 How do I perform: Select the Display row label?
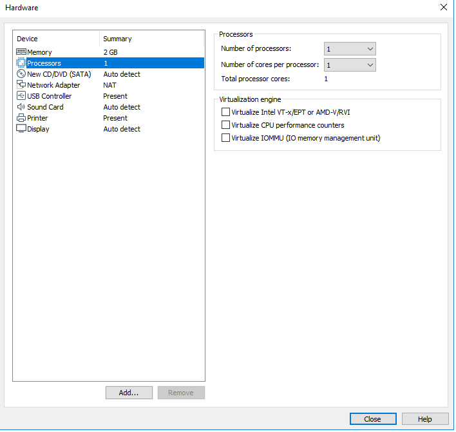coord(38,129)
